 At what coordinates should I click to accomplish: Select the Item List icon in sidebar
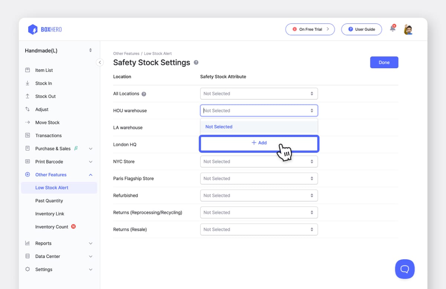[x=28, y=70]
